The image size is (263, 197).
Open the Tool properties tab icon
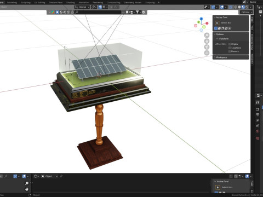(x=258, y=102)
